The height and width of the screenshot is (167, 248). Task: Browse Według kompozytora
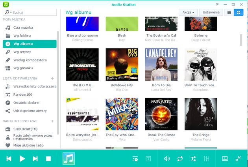[30, 60]
